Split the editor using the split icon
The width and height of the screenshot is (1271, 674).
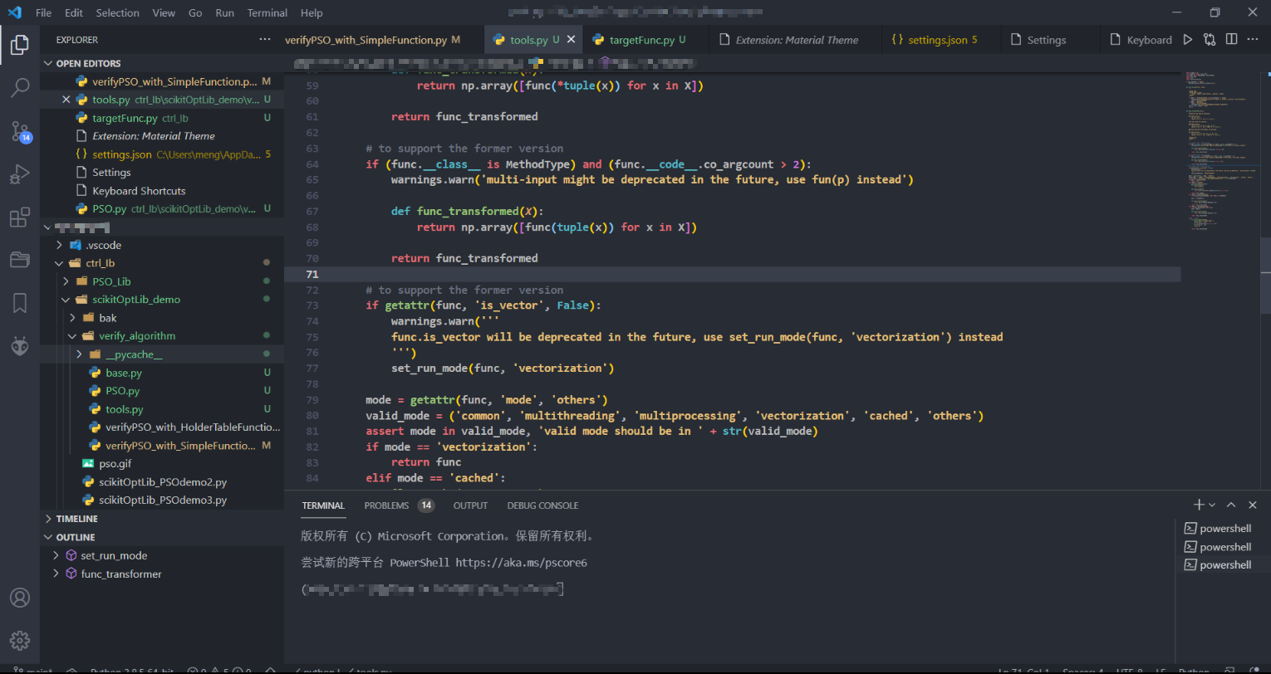coord(1231,38)
